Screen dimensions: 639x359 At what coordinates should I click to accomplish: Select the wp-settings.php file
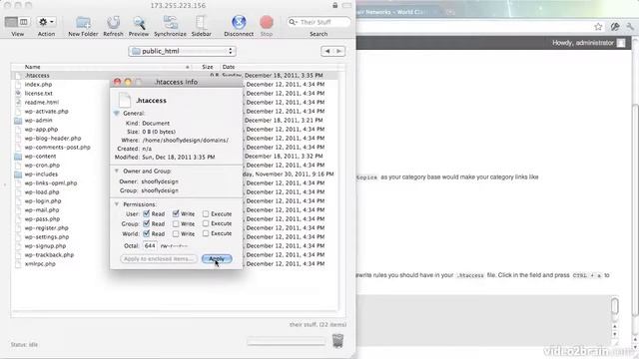click(x=47, y=237)
